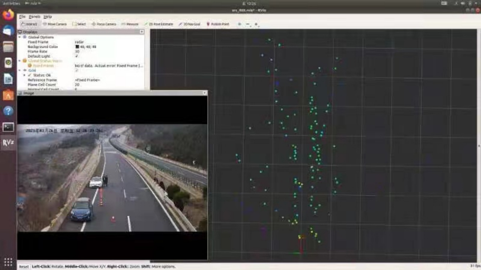The height and width of the screenshot is (270, 481).
Task: Click the Publish Point tool
Action: coord(218,24)
